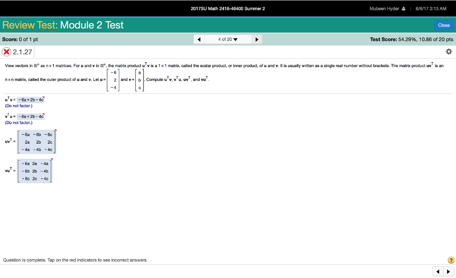Open the question settings gear icon
The width and height of the screenshot is (456, 278).
(x=449, y=51)
